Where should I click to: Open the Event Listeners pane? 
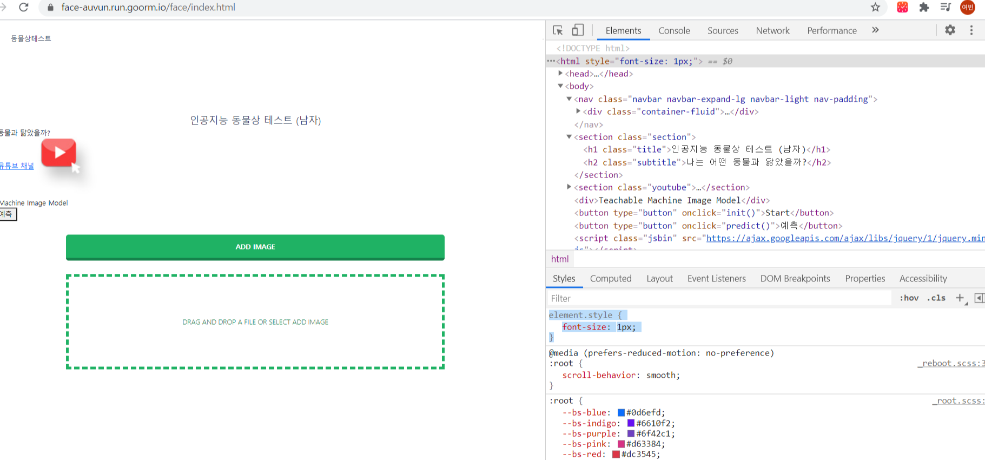(717, 279)
